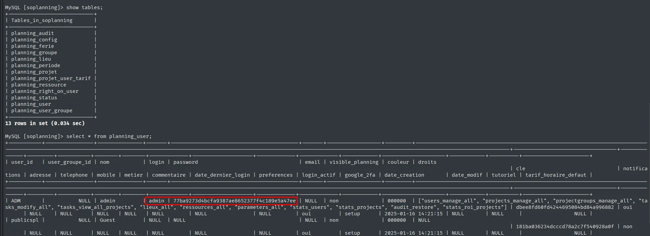Click the user_groupe_id column header
The height and width of the screenshot is (236, 650).
point(69,162)
